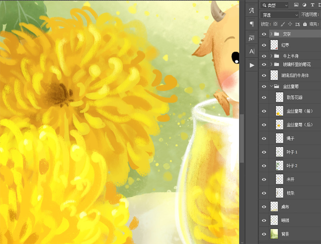Screen dimensions: 321x244
Task: Click the canvas scroll-down arrow
Action: (242, 242)
